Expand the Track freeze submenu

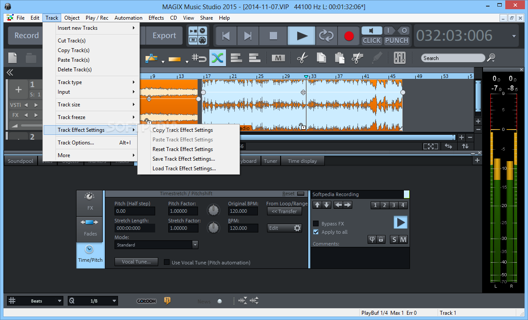pos(91,117)
